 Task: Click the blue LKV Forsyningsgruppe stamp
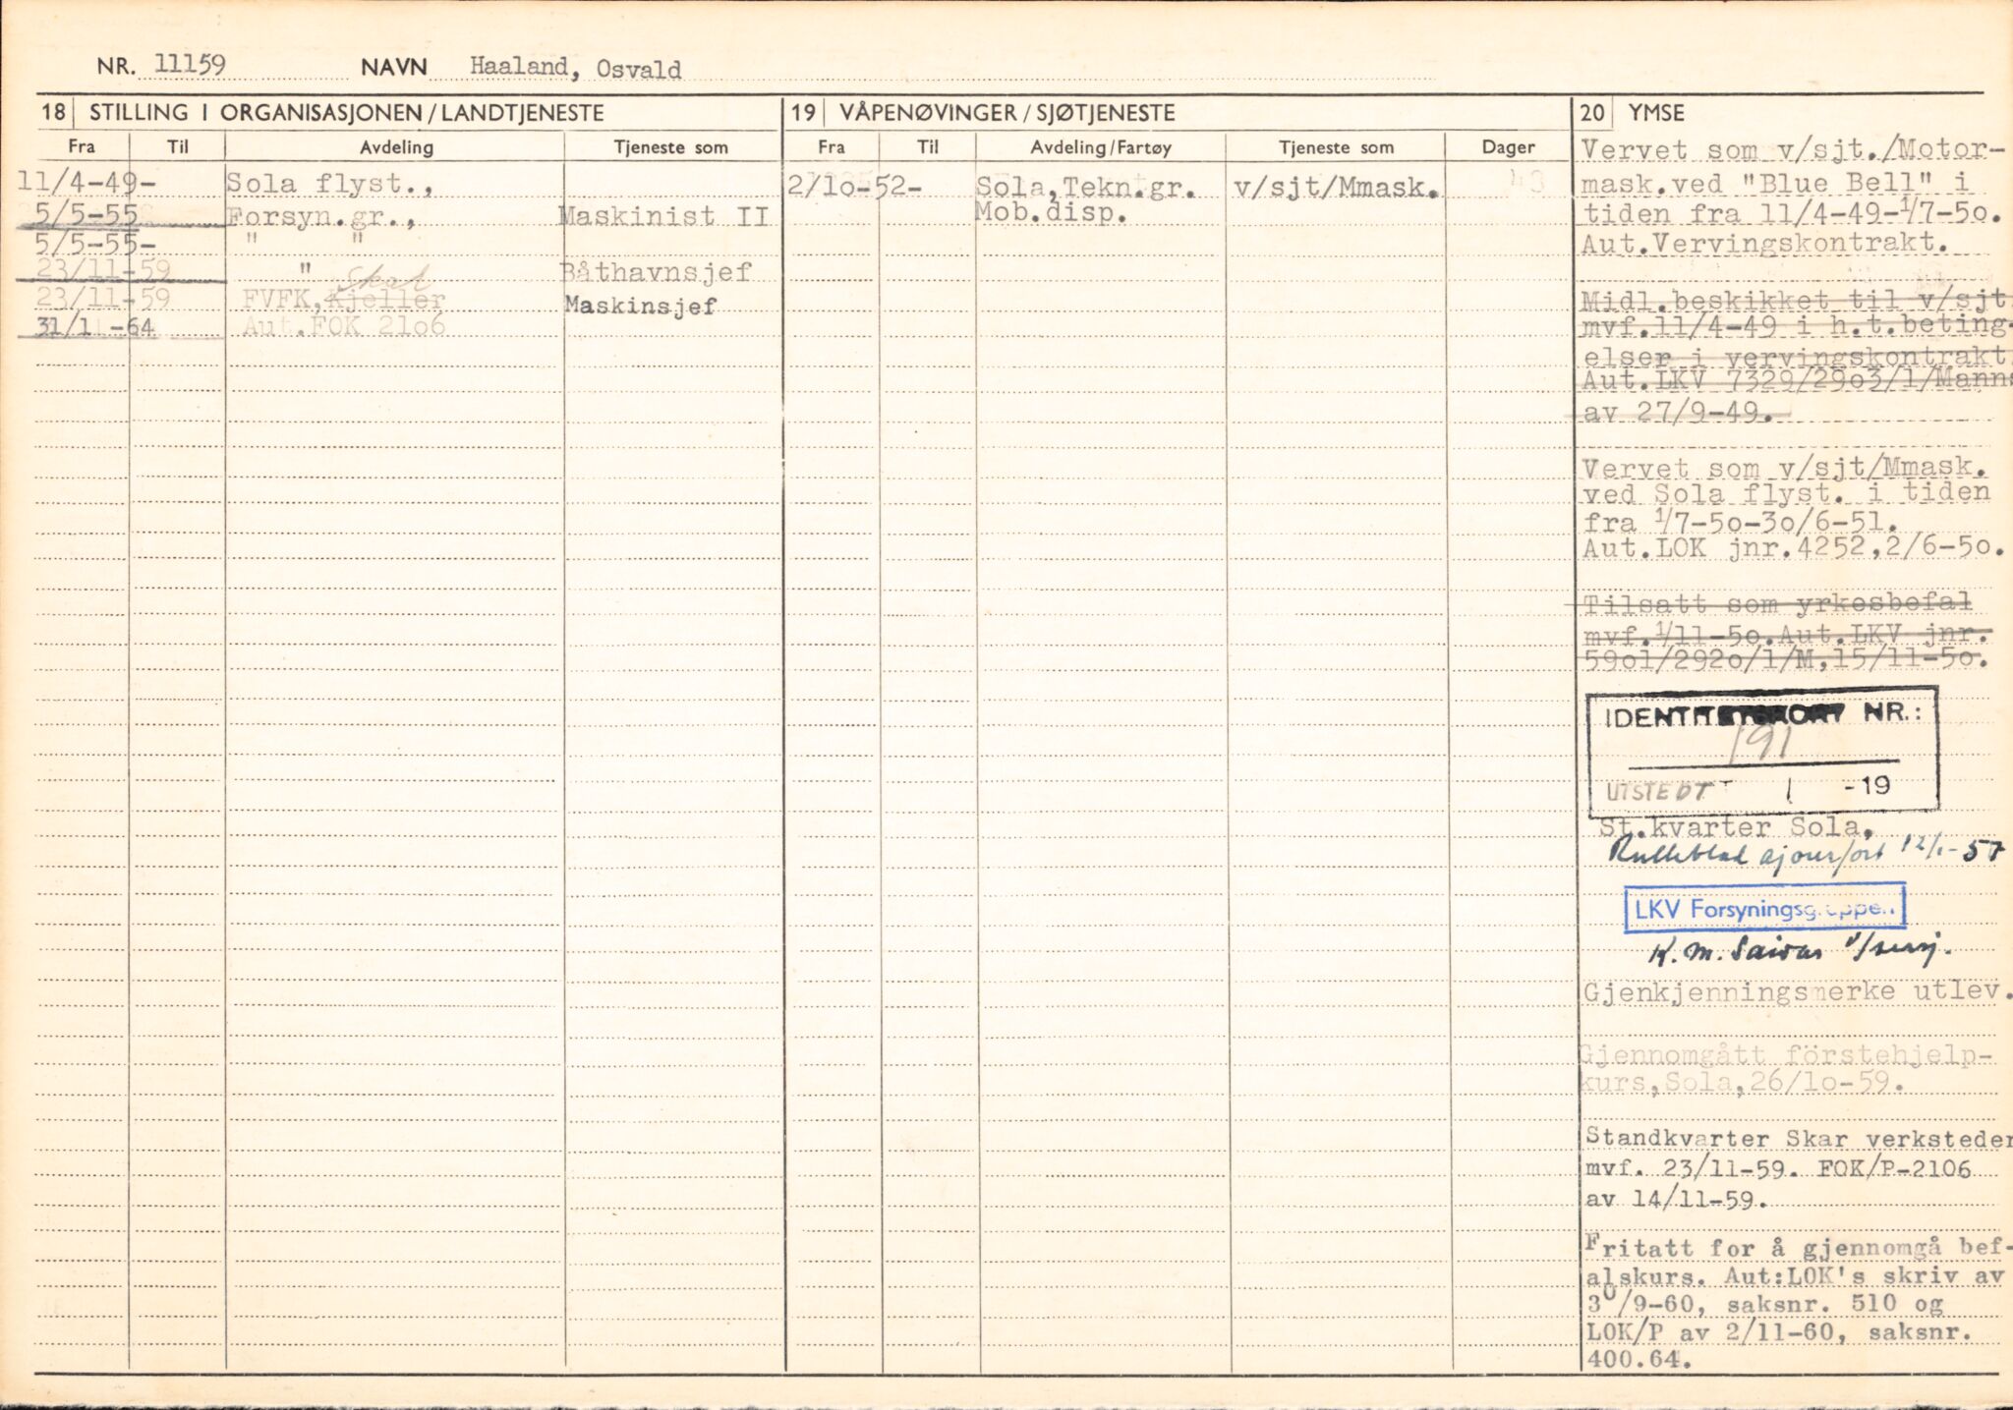(1764, 908)
